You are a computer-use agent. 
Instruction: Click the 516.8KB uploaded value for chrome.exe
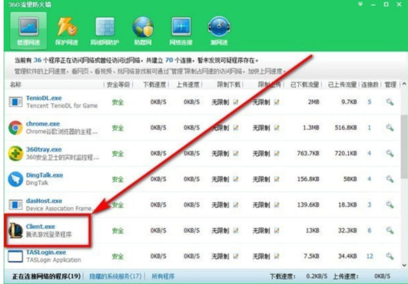pyautogui.click(x=345, y=128)
